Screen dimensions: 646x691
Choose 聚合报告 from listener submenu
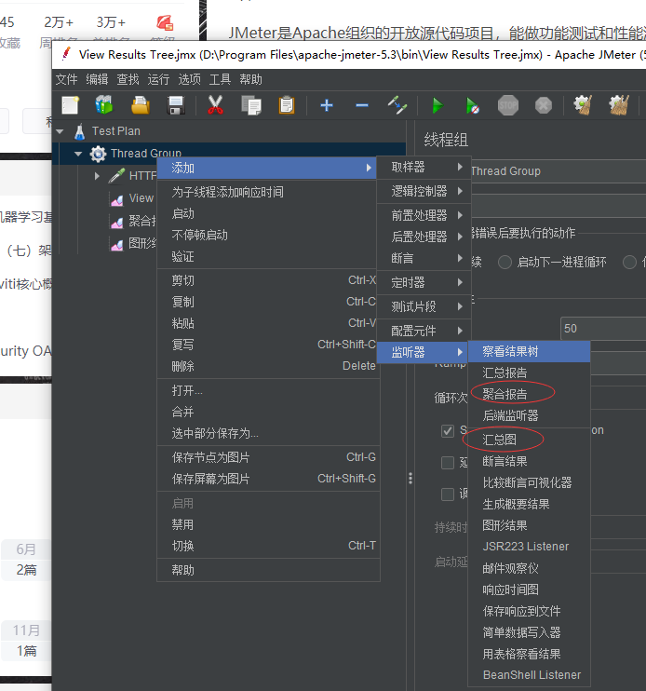pyautogui.click(x=529, y=395)
